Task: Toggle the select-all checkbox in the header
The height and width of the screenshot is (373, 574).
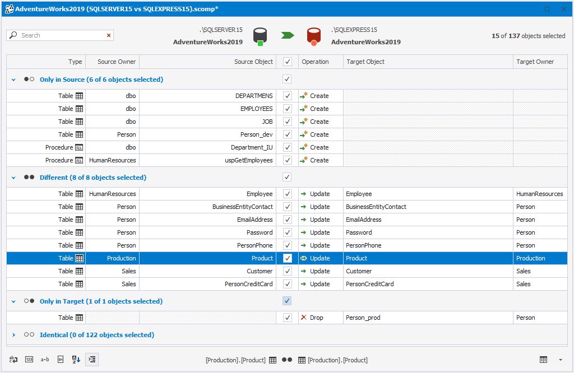Action: (288, 62)
